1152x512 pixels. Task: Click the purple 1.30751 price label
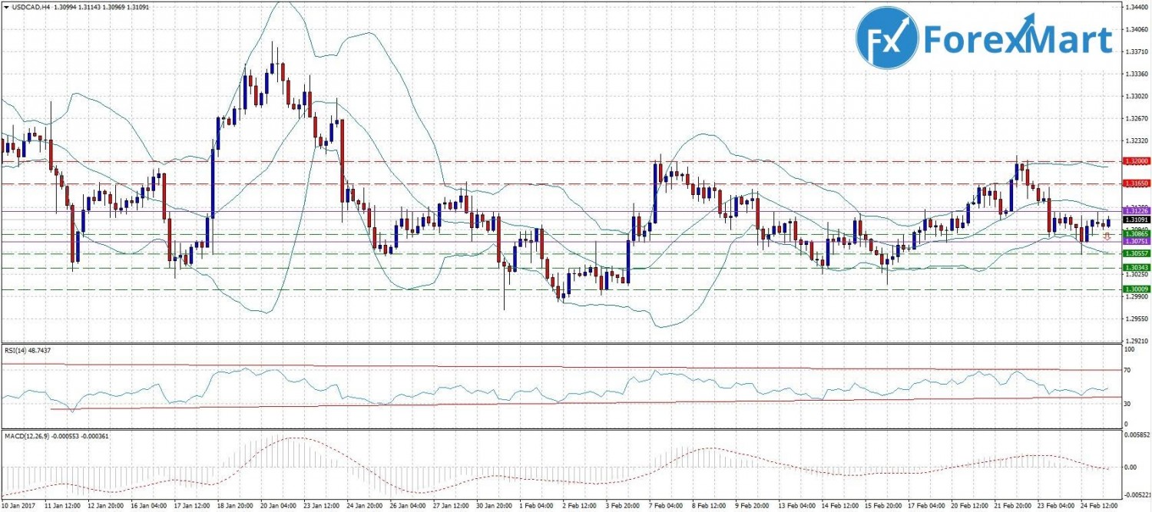pyautogui.click(x=1135, y=242)
